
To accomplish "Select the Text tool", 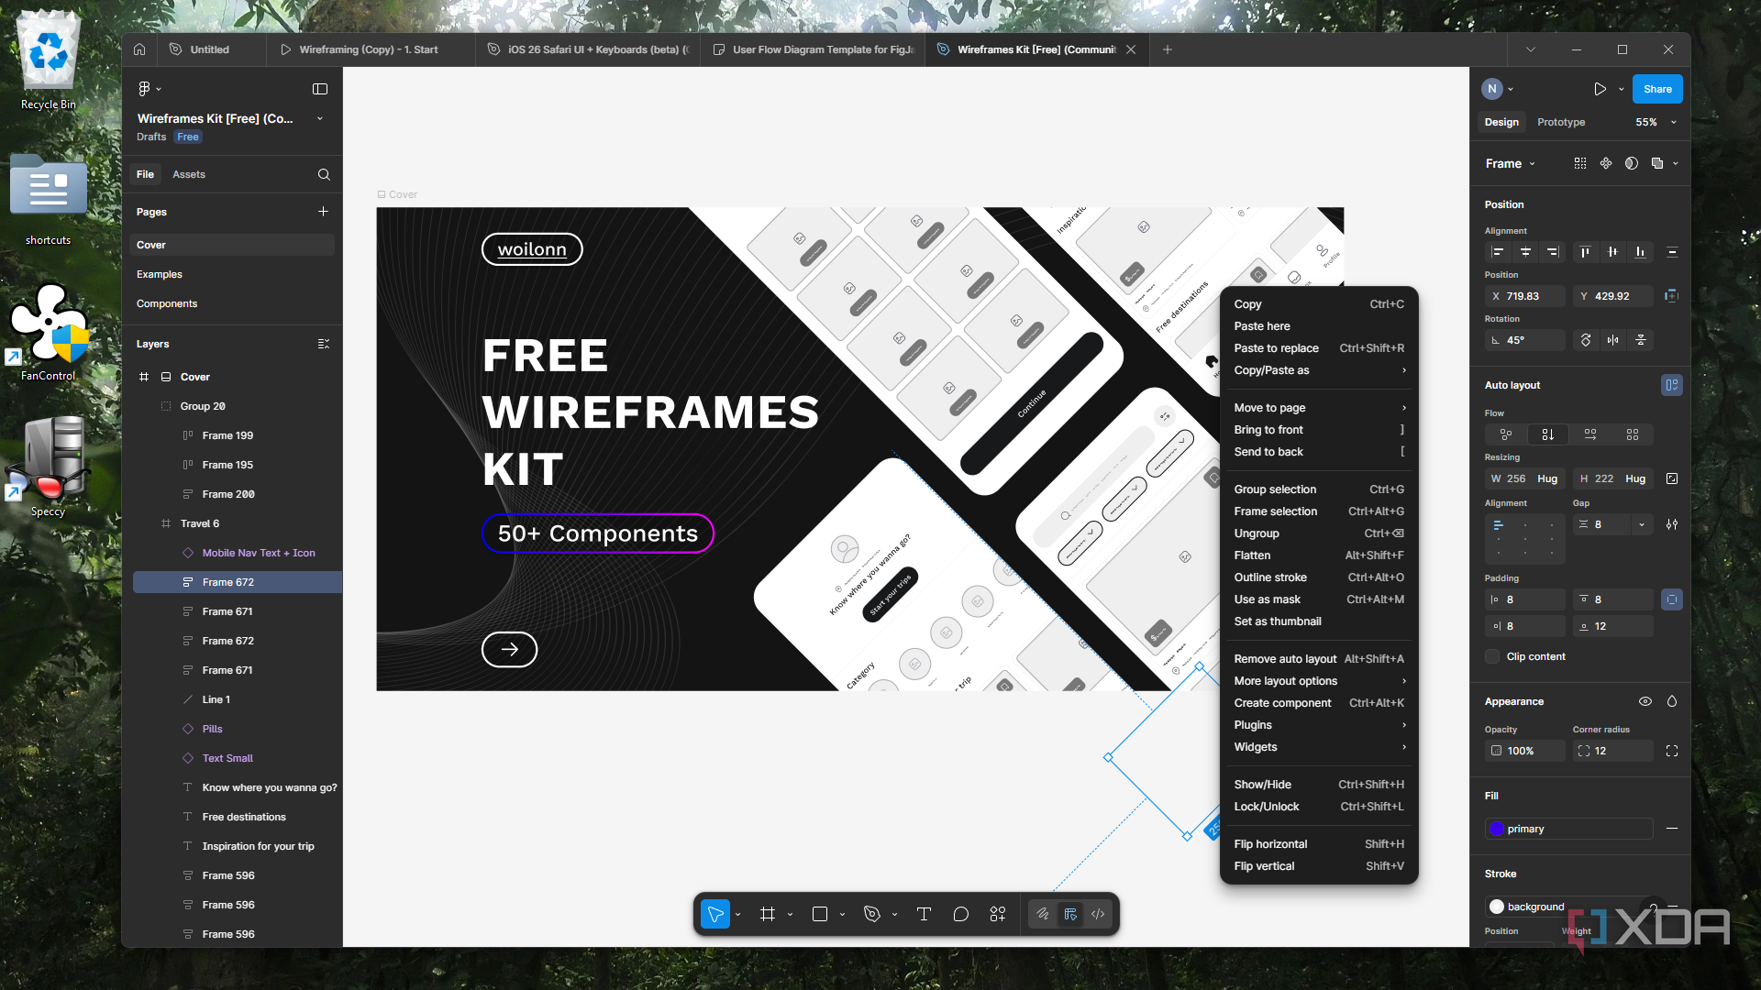I will coord(924,914).
